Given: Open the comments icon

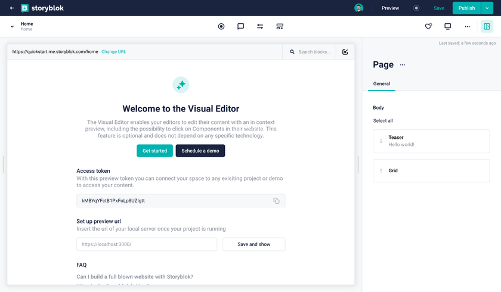Looking at the screenshot, I should [240, 26].
